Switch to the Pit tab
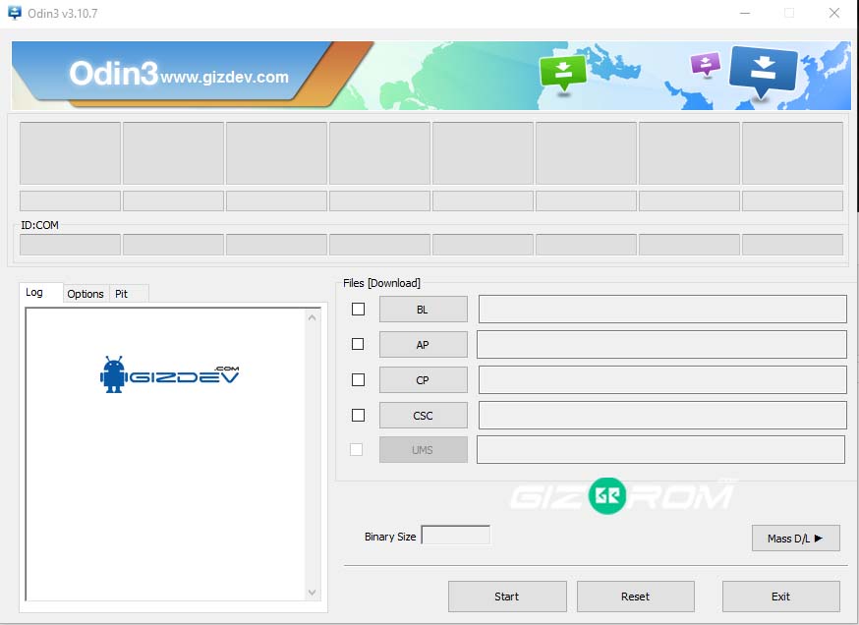The height and width of the screenshot is (625, 859). coord(128,294)
